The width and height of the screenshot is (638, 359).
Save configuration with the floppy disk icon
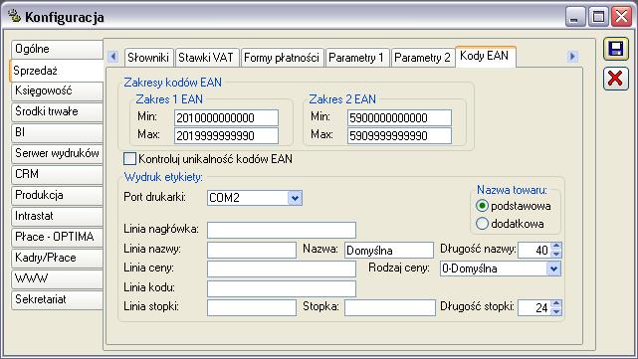pyautogui.click(x=616, y=49)
